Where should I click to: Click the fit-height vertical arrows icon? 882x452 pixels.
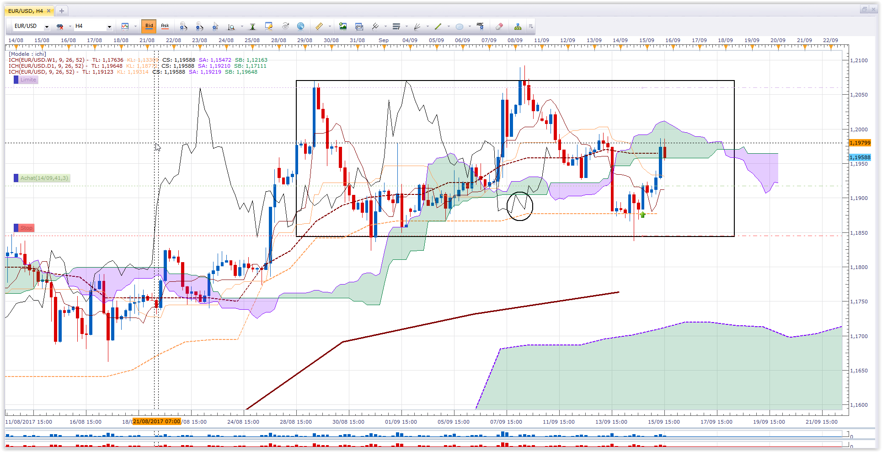pyautogui.click(x=252, y=27)
